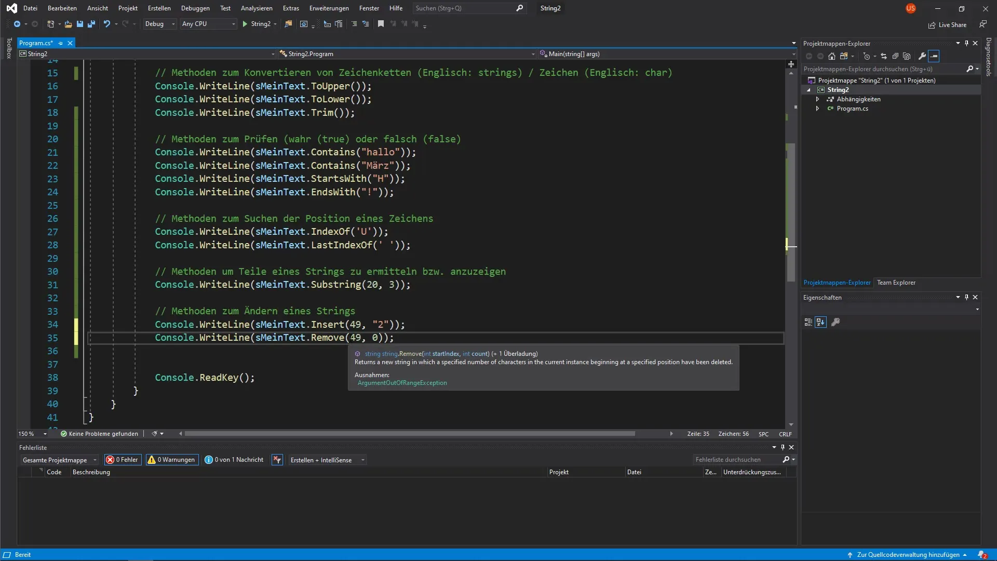
Task: Click the Pending Changes filter clock icon
Action: 867,56
